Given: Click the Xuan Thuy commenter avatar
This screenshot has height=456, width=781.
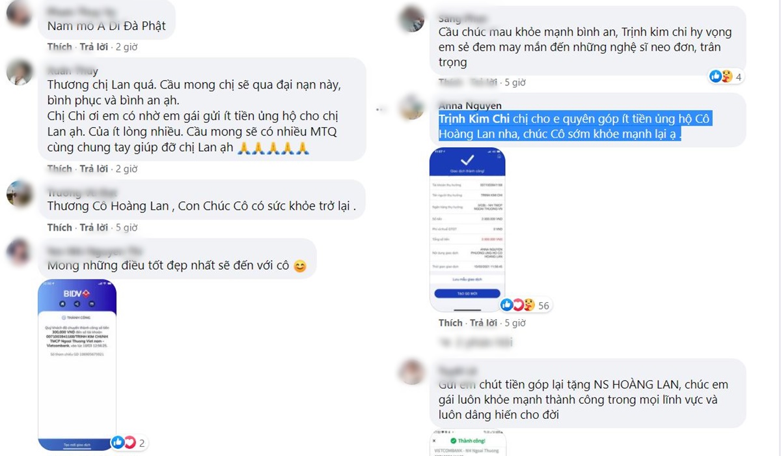Looking at the screenshot, I should tap(20, 72).
